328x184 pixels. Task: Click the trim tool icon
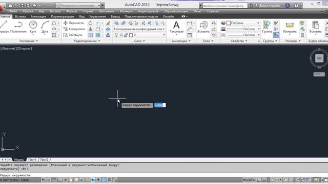(x=98, y=23)
